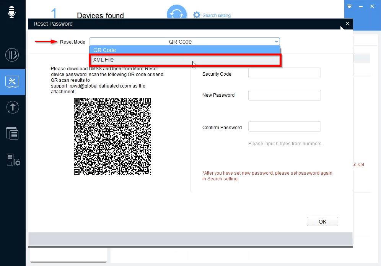Screen dimensions: 381x266
Task: Select the System Settings tools icon
Action: pyautogui.click(x=12, y=82)
